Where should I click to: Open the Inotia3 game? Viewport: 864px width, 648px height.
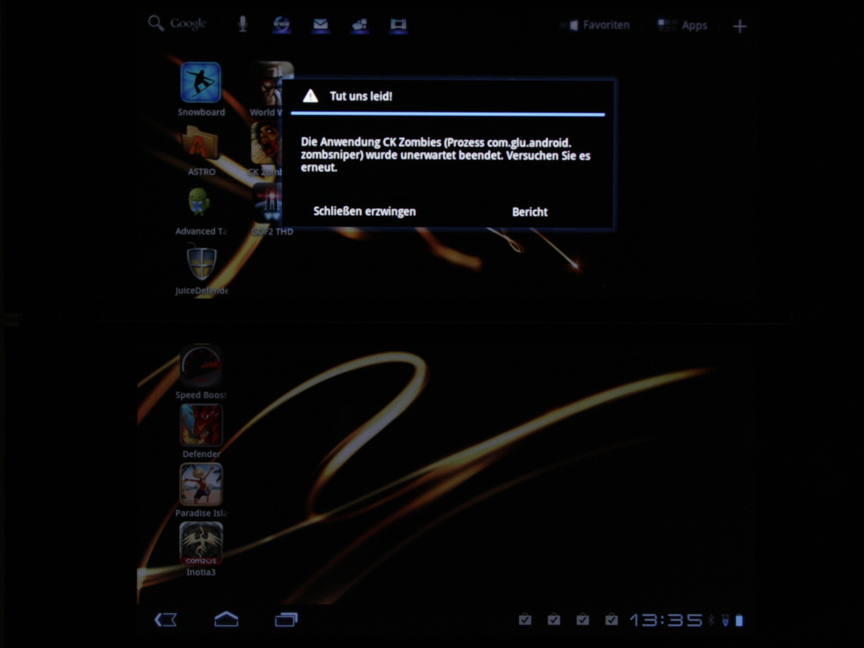coord(201,550)
